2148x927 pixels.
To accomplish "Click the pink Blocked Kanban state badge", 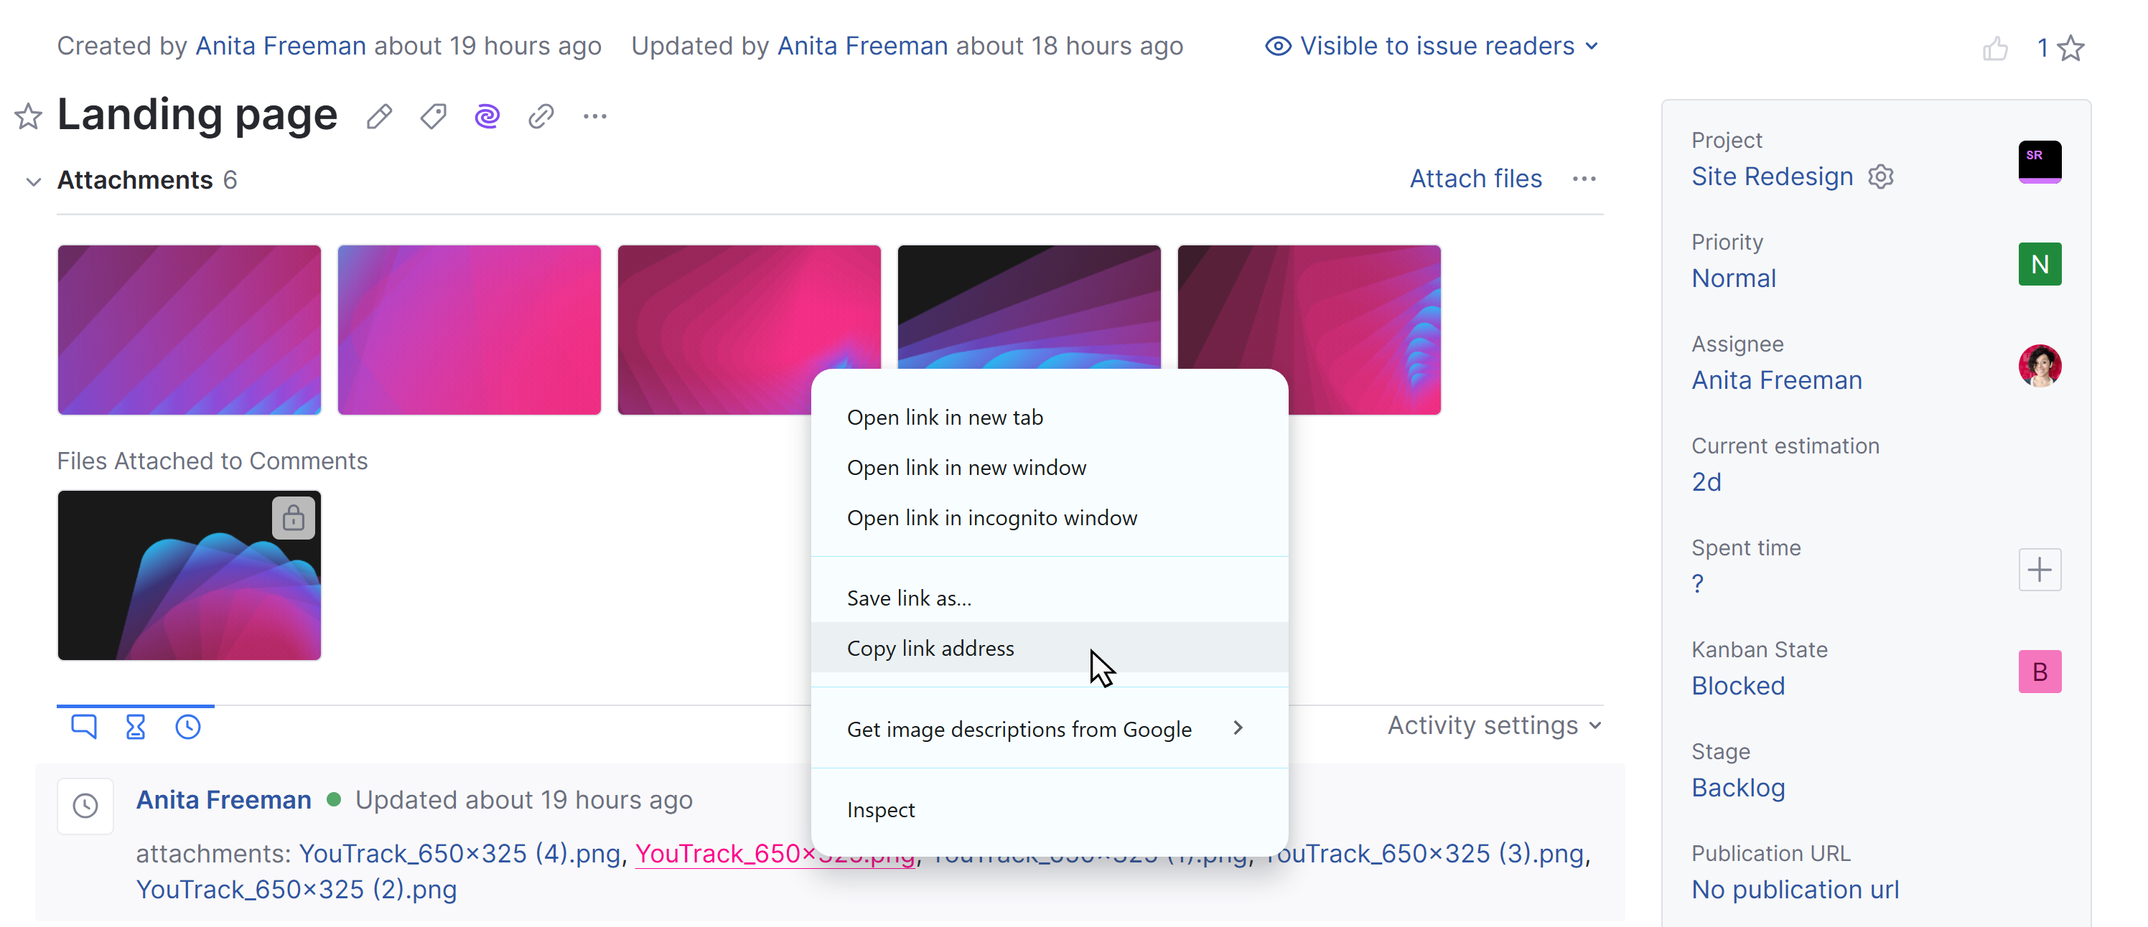I will pos(2040,671).
